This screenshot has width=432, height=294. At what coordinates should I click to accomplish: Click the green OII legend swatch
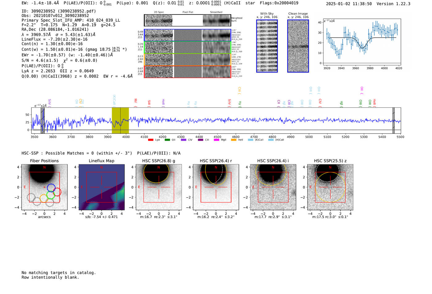click(x=167, y=140)
